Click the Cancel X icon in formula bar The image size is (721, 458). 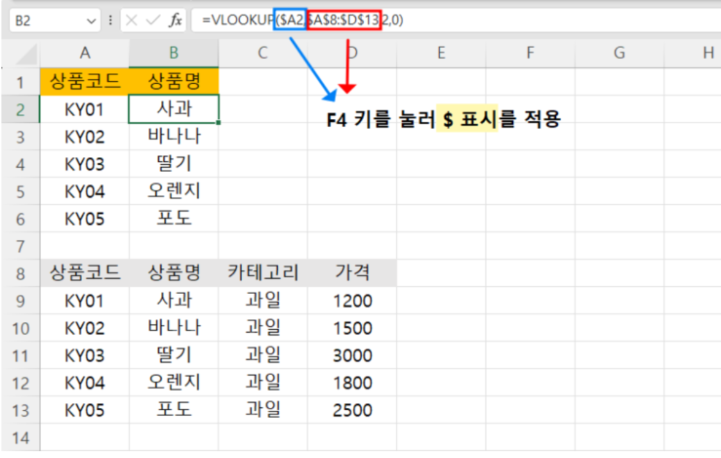pyautogui.click(x=132, y=21)
